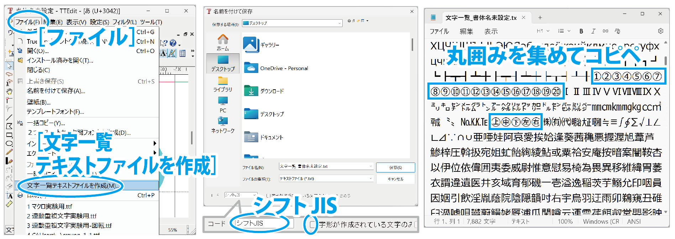Toggle the small checkbox beside the encoding dropdown
675x239 pixels.
click(x=268, y=195)
